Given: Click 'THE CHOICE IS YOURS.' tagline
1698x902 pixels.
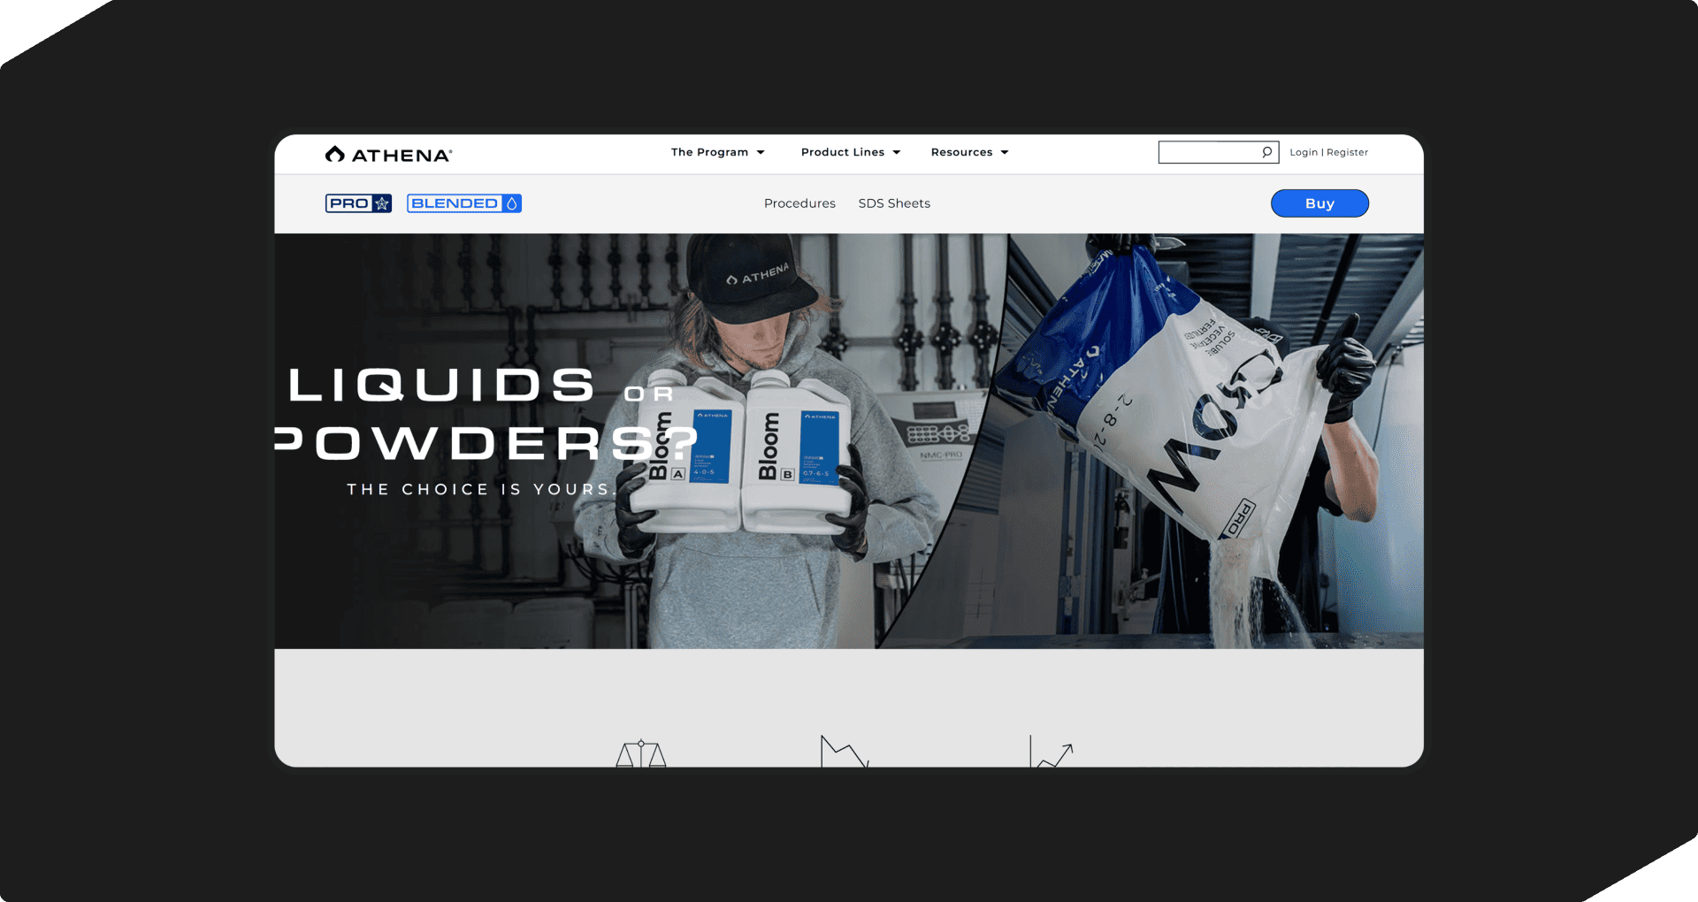Looking at the screenshot, I should [x=481, y=489].
